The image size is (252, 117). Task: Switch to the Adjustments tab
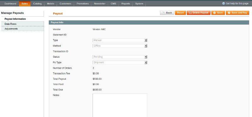pyautogui.click(x=22, y=29)
